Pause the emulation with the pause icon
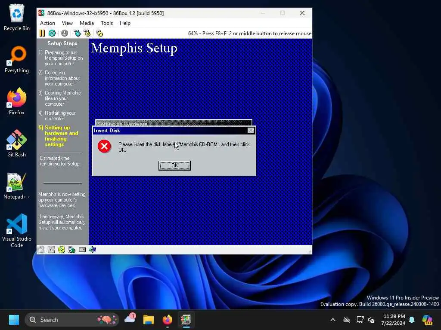 tap(42, 33)
